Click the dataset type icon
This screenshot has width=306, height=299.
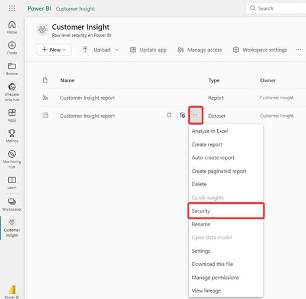[46, 115]
